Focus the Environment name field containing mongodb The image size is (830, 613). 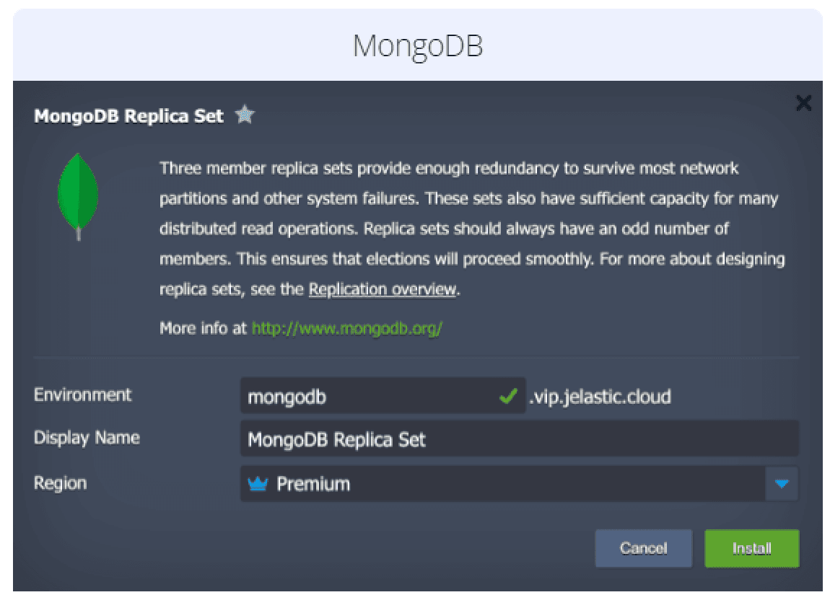(368, 397)
